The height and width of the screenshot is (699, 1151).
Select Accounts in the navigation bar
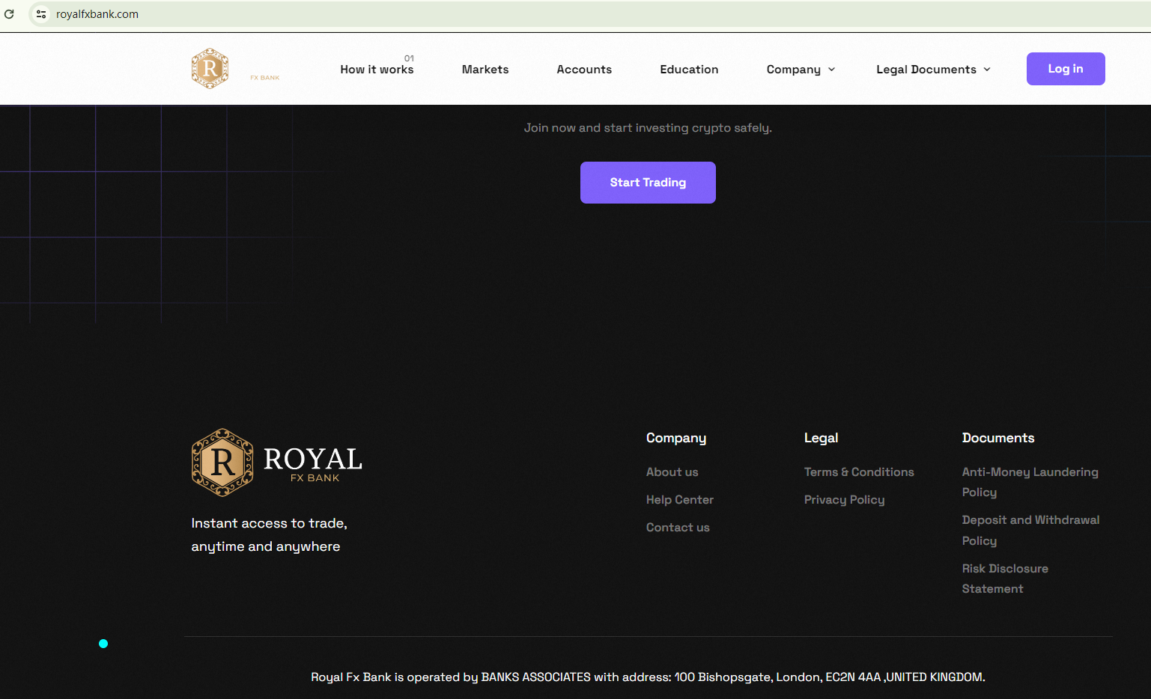tap(584, 70)
